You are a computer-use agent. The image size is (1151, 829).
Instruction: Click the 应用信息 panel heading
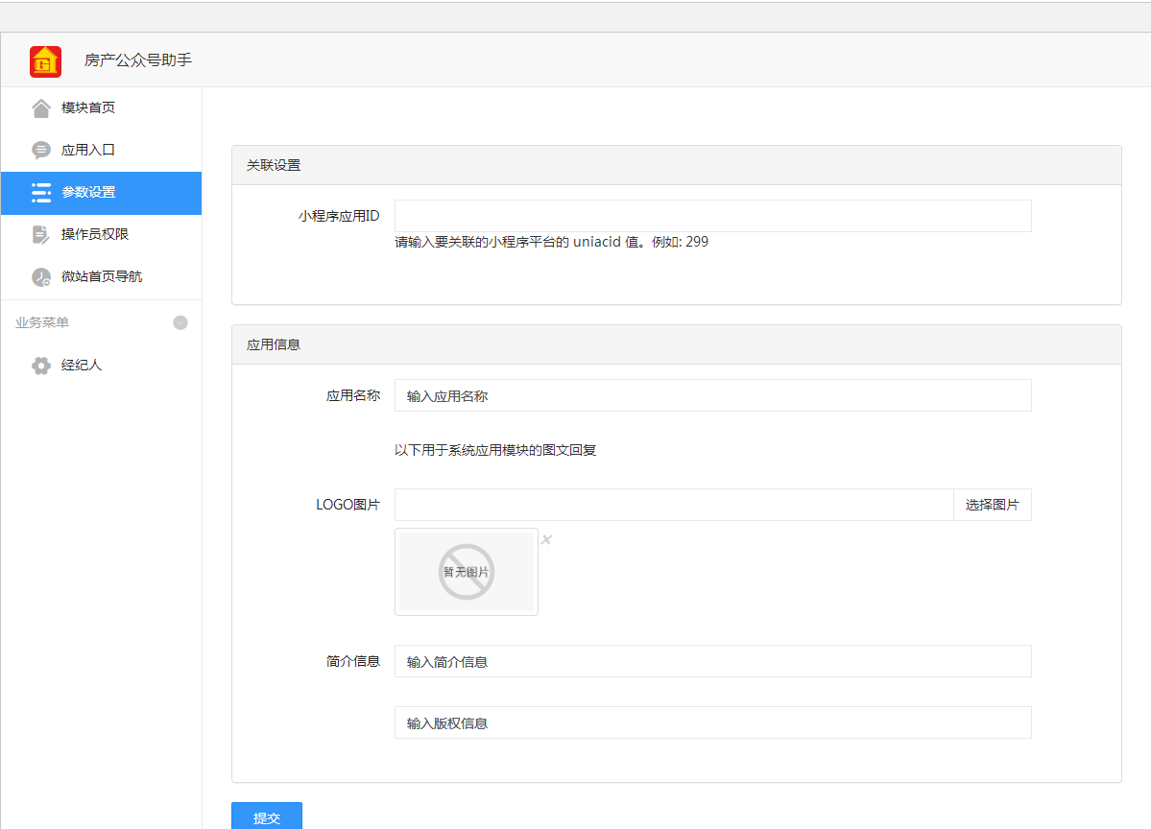[x=273, y=344]
